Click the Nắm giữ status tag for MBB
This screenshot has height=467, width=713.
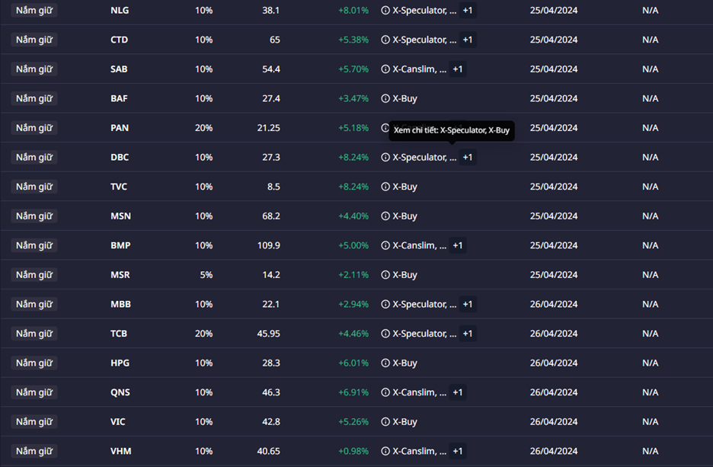(34, 304)
